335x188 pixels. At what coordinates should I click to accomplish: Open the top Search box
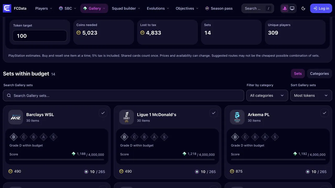(x=258, y=8)
